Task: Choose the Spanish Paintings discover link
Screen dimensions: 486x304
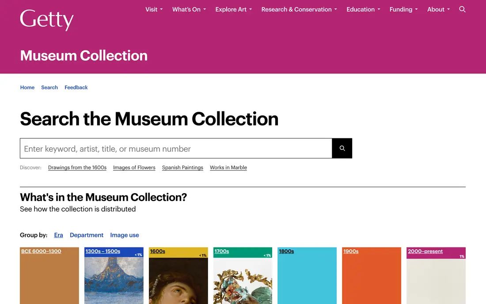Action: (182, 167)
